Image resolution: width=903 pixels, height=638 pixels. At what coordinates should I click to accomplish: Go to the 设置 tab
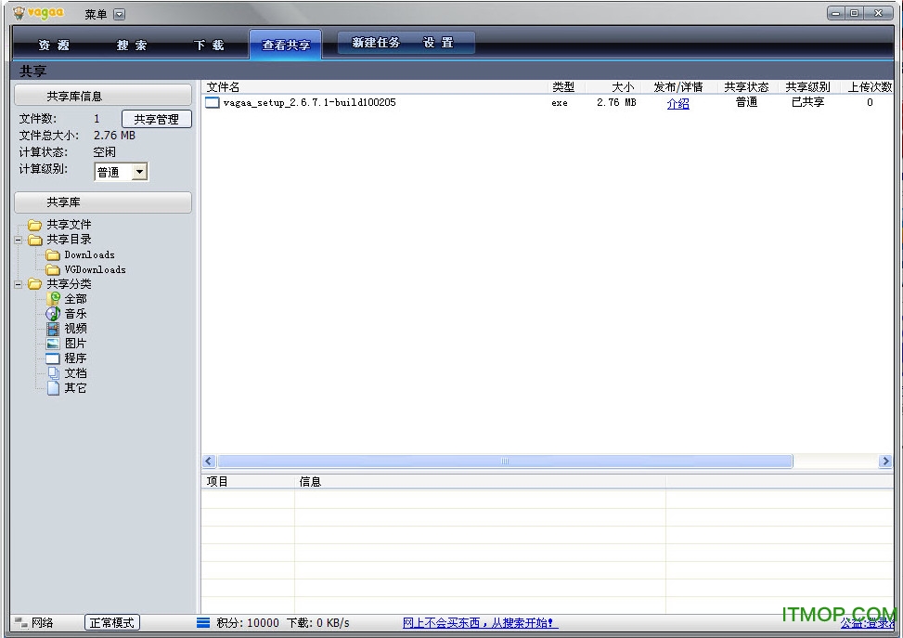point(438,43)
